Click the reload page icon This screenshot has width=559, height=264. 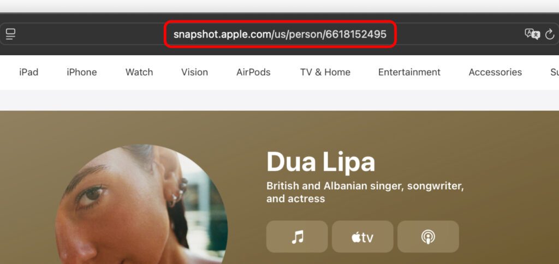click(x=550, y=34)
